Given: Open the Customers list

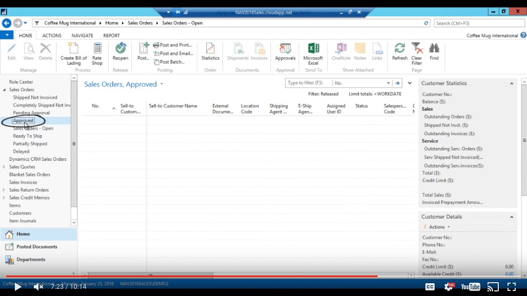Looking at the screenshot, I should click(x=20, y=213).
